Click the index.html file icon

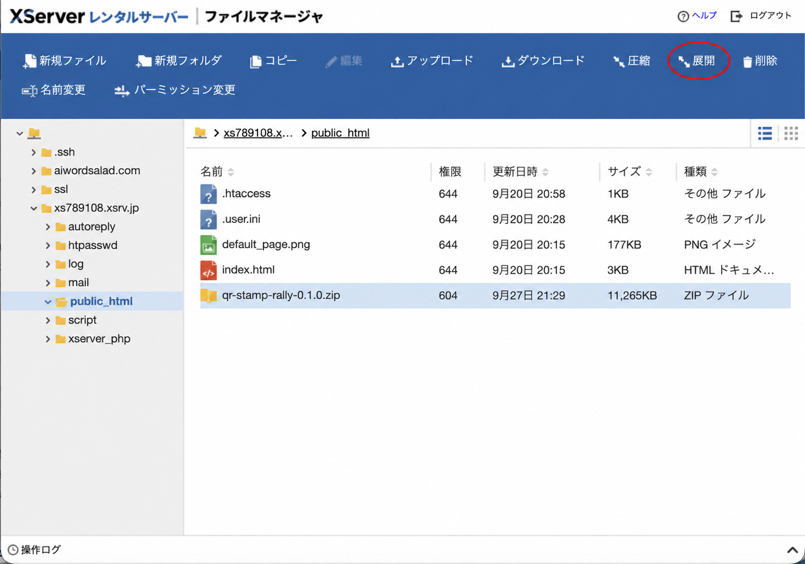pos(209,270)
